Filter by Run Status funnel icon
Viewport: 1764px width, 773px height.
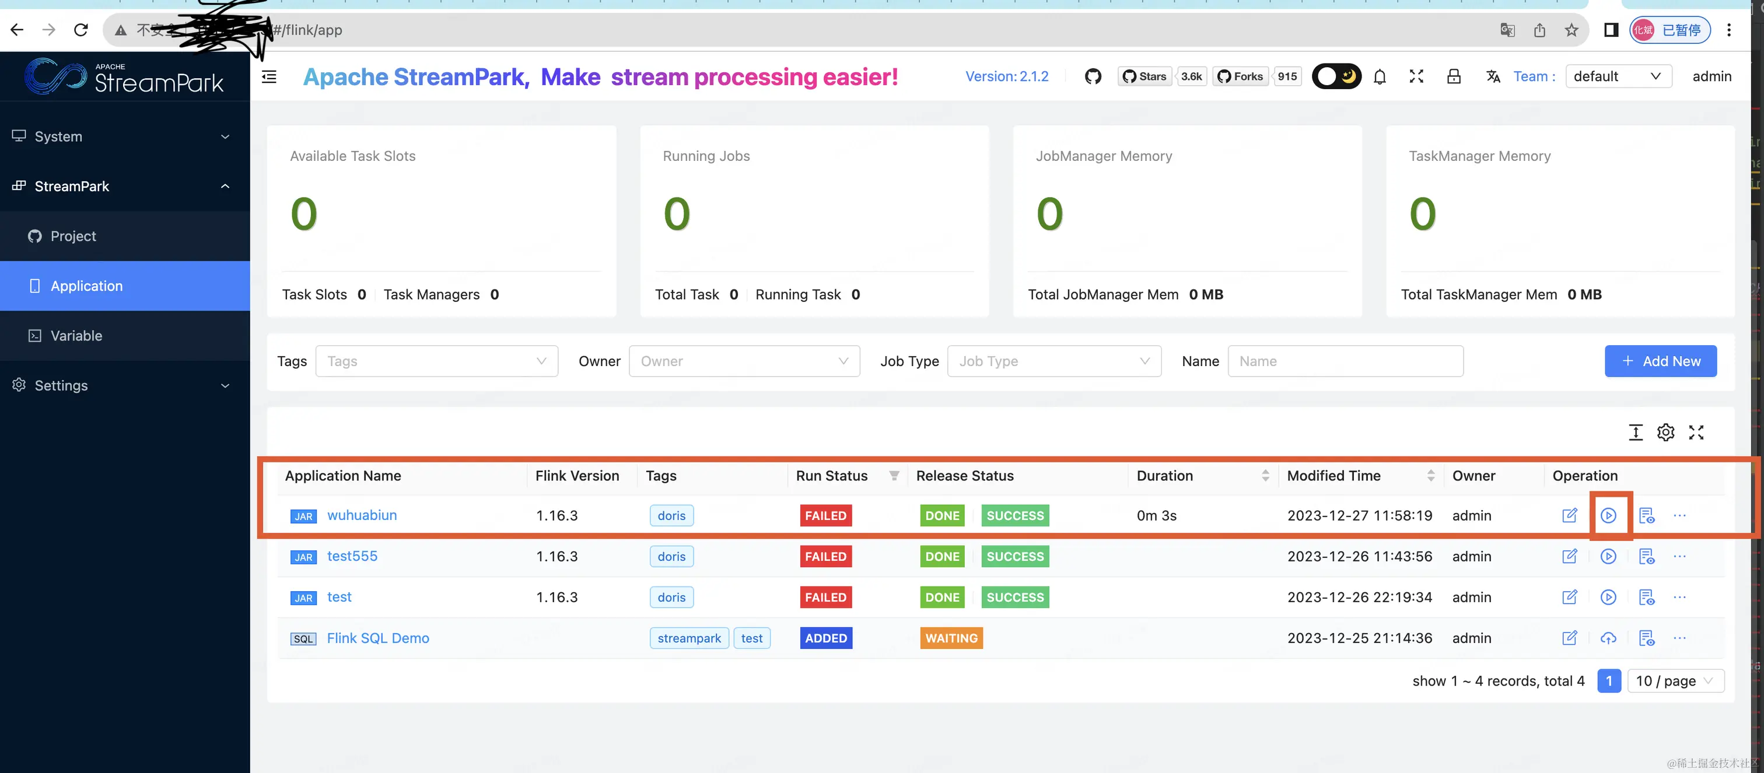(x=894, y=476)
